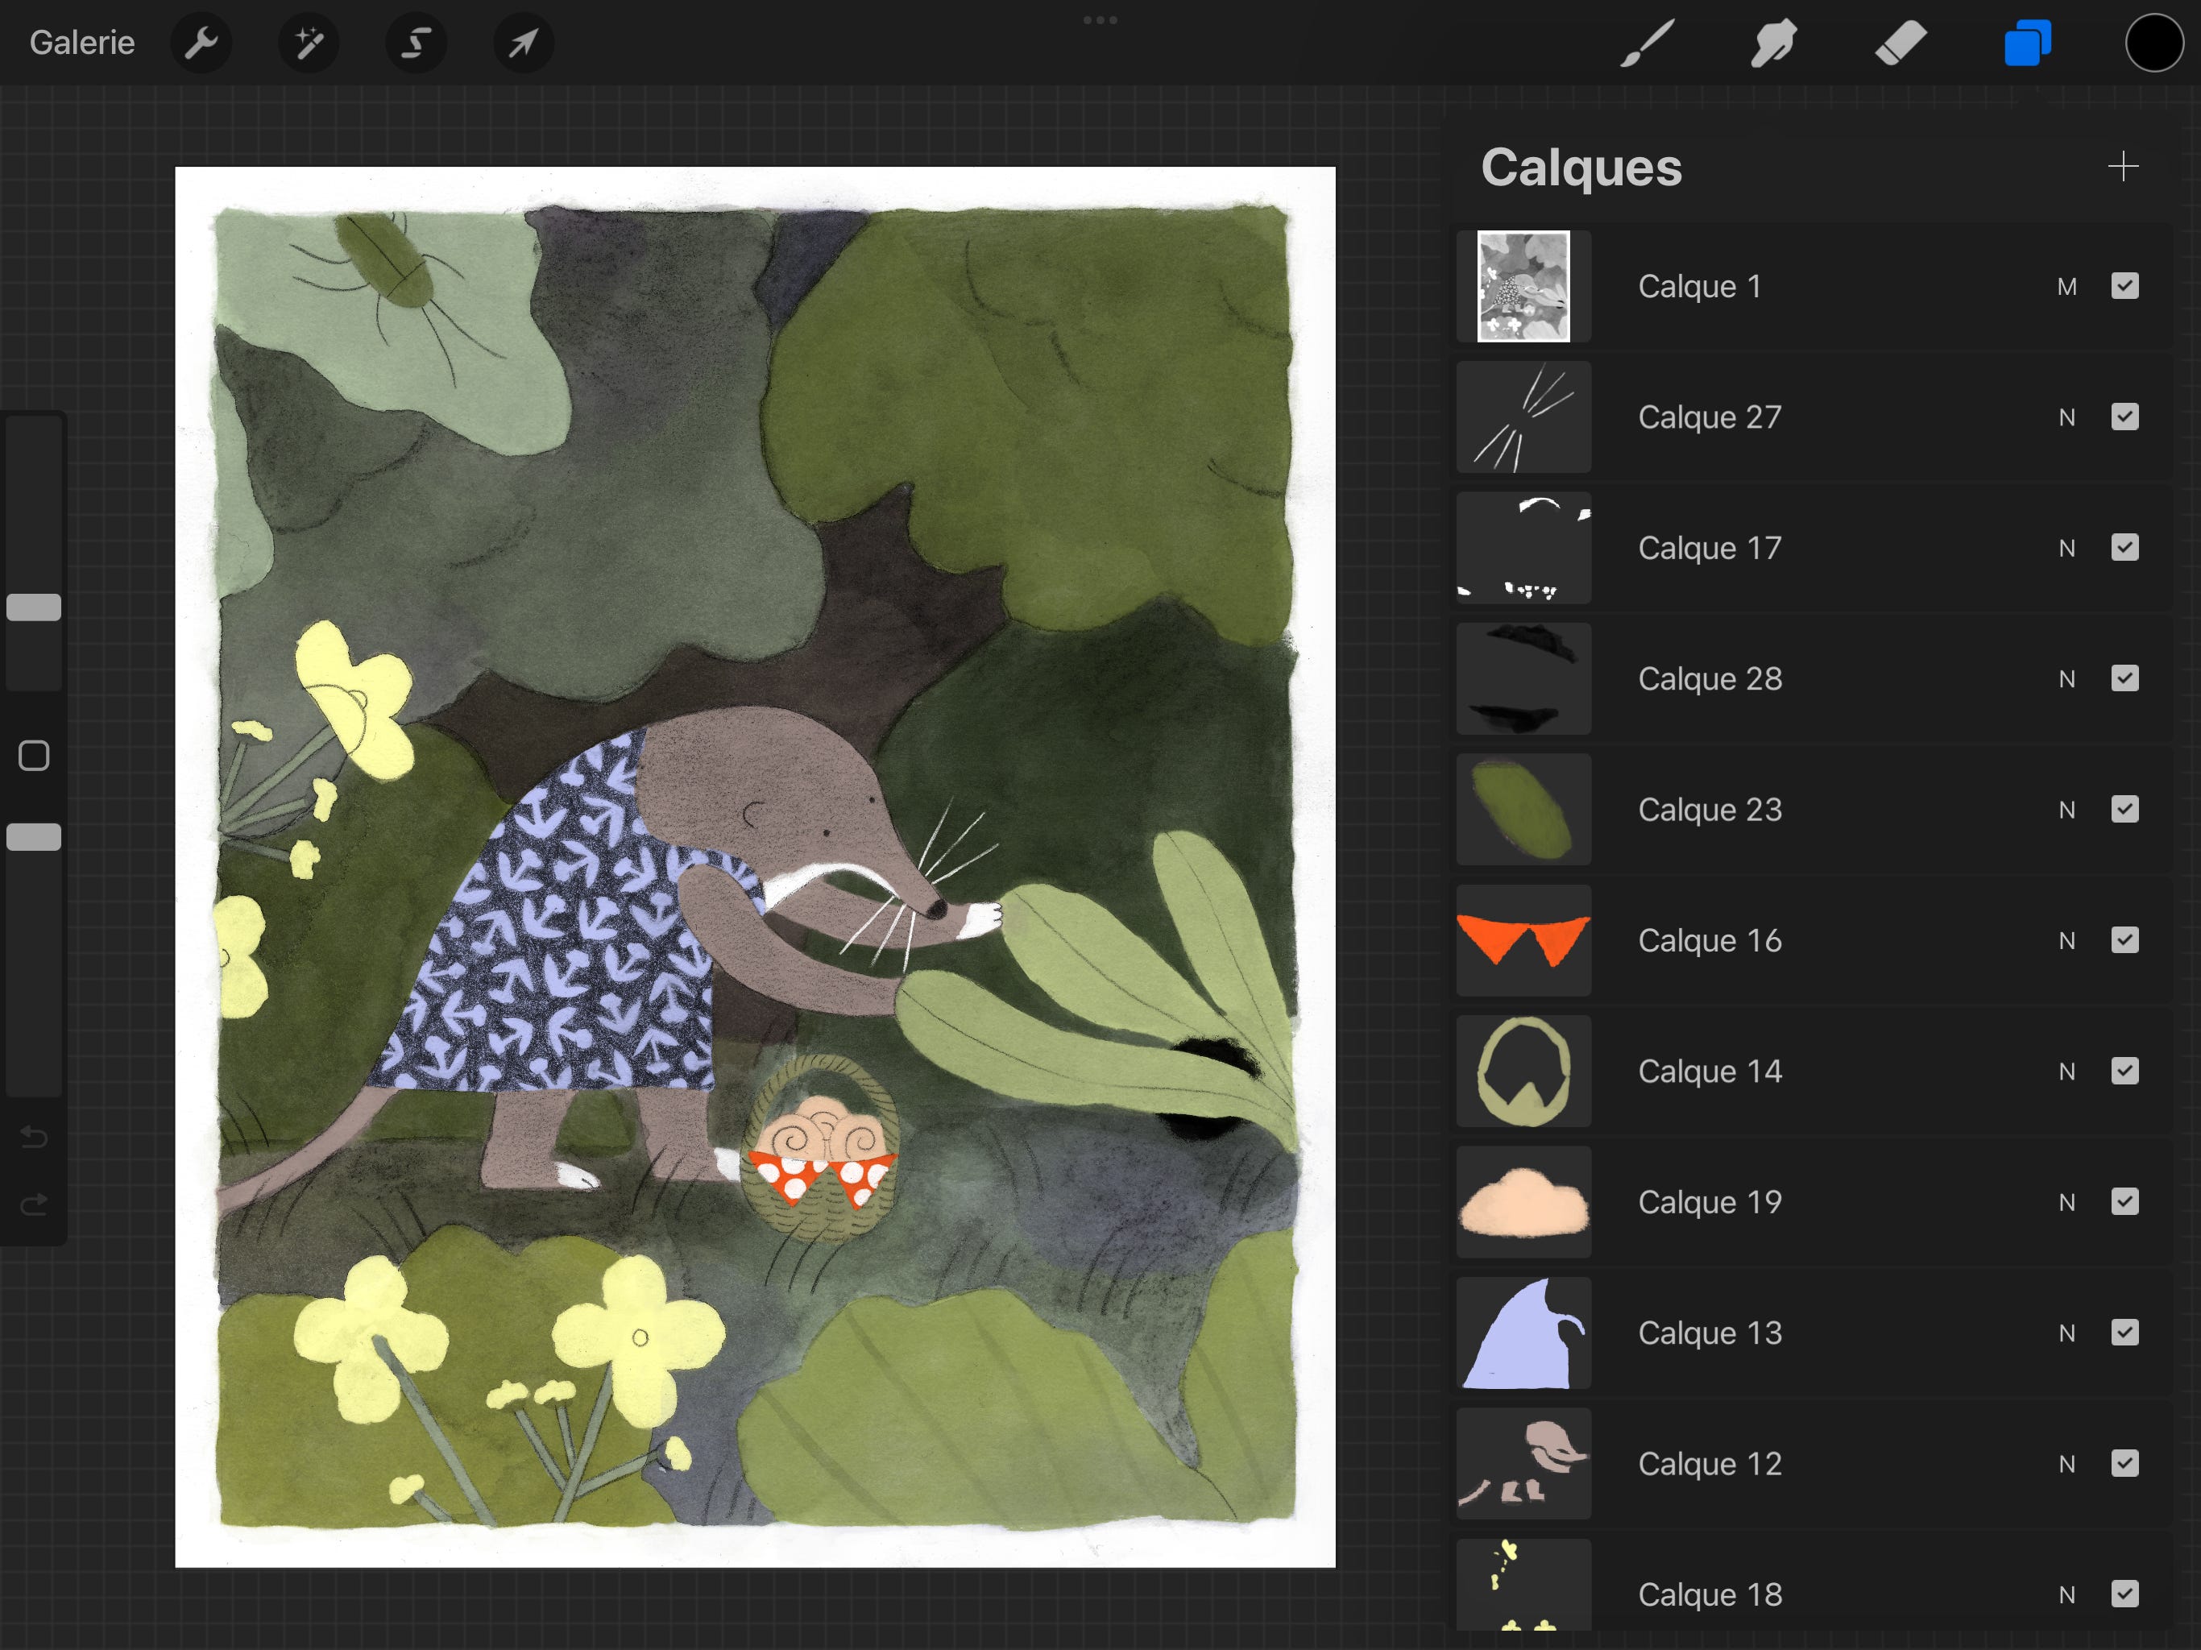Return to Galerie
Screen dimensions: 2201x1650
[81, 43]
